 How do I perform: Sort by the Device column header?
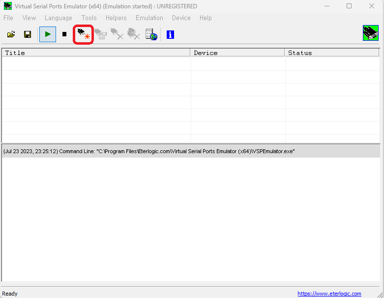pyautogui.click(x=237, y=53)
